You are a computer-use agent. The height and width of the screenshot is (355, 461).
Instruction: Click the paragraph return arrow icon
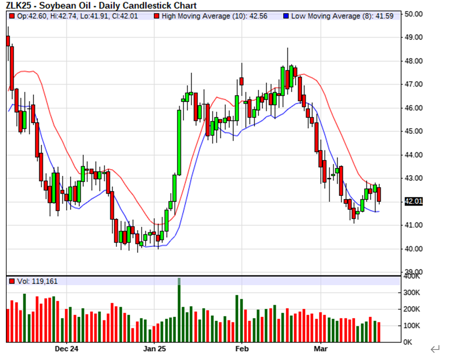[x=435, y=349]
